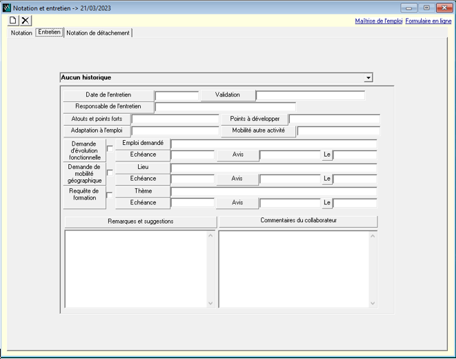The width and height of the screenshot is (456, 359).
Task: Check the Requête de formation checkbox
Action: click(110, 196)
